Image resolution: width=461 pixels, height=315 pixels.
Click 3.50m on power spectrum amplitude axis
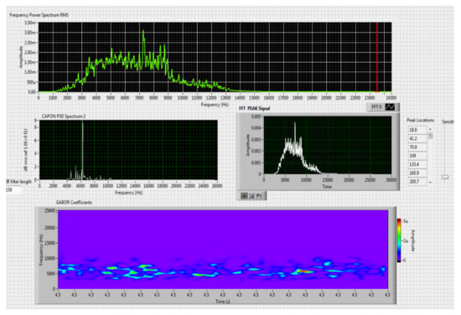29,23
